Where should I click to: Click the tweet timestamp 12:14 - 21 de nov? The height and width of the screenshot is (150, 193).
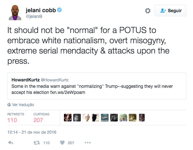coord(32,132)
